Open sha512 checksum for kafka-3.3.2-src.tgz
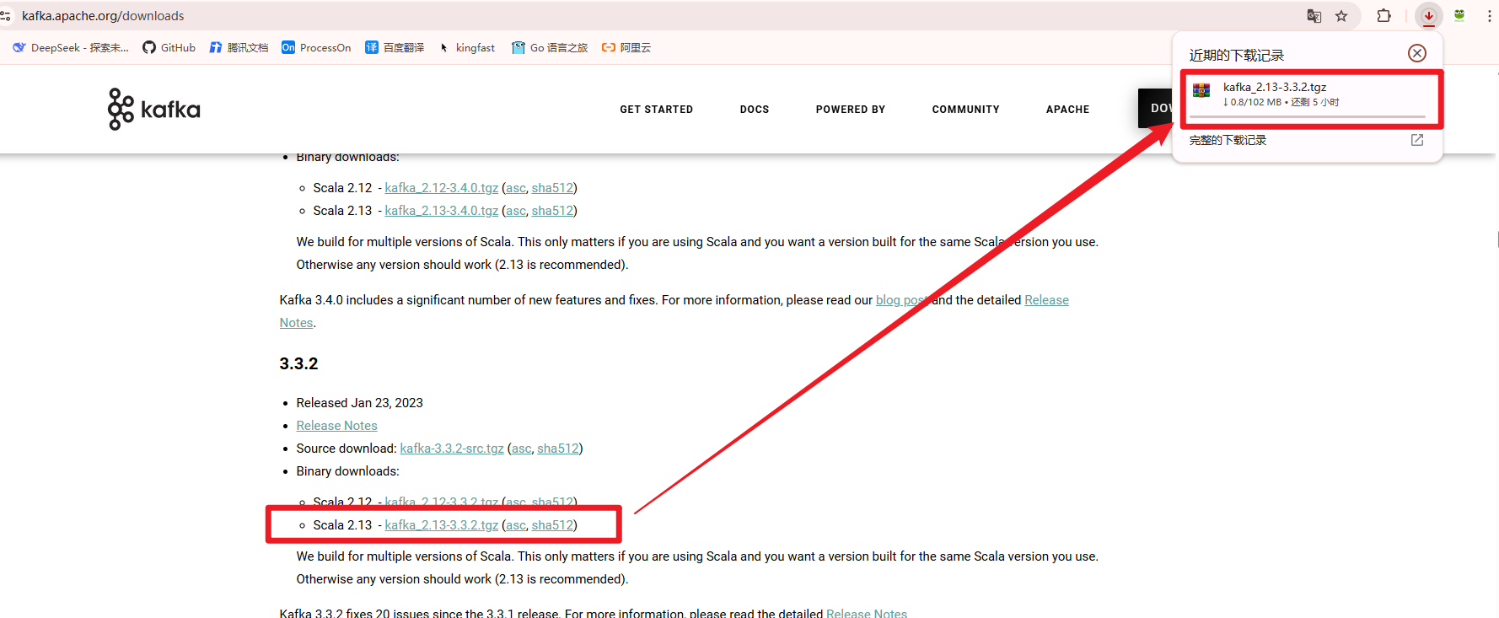 (x=558, y=449)
